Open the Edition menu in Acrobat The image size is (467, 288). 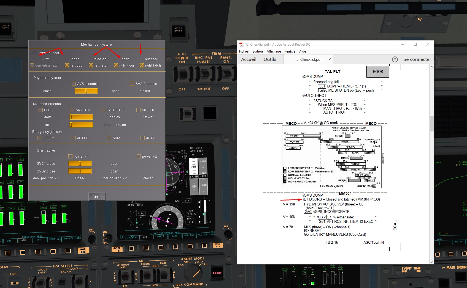pyautogui.click(x=258, y=51)
